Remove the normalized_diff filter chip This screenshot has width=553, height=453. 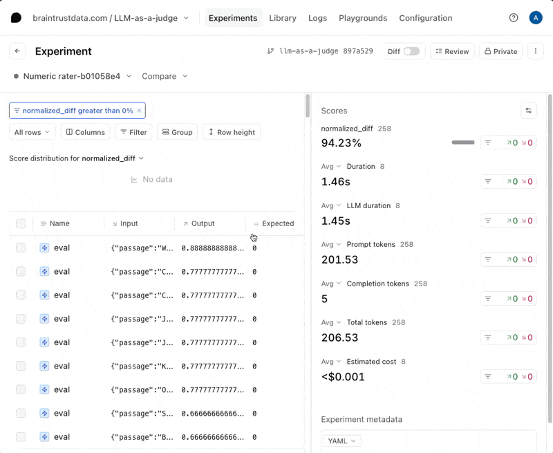[x=139, y=111]
